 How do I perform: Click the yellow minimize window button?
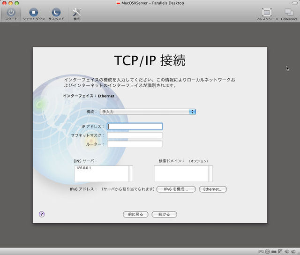(10, 3)
